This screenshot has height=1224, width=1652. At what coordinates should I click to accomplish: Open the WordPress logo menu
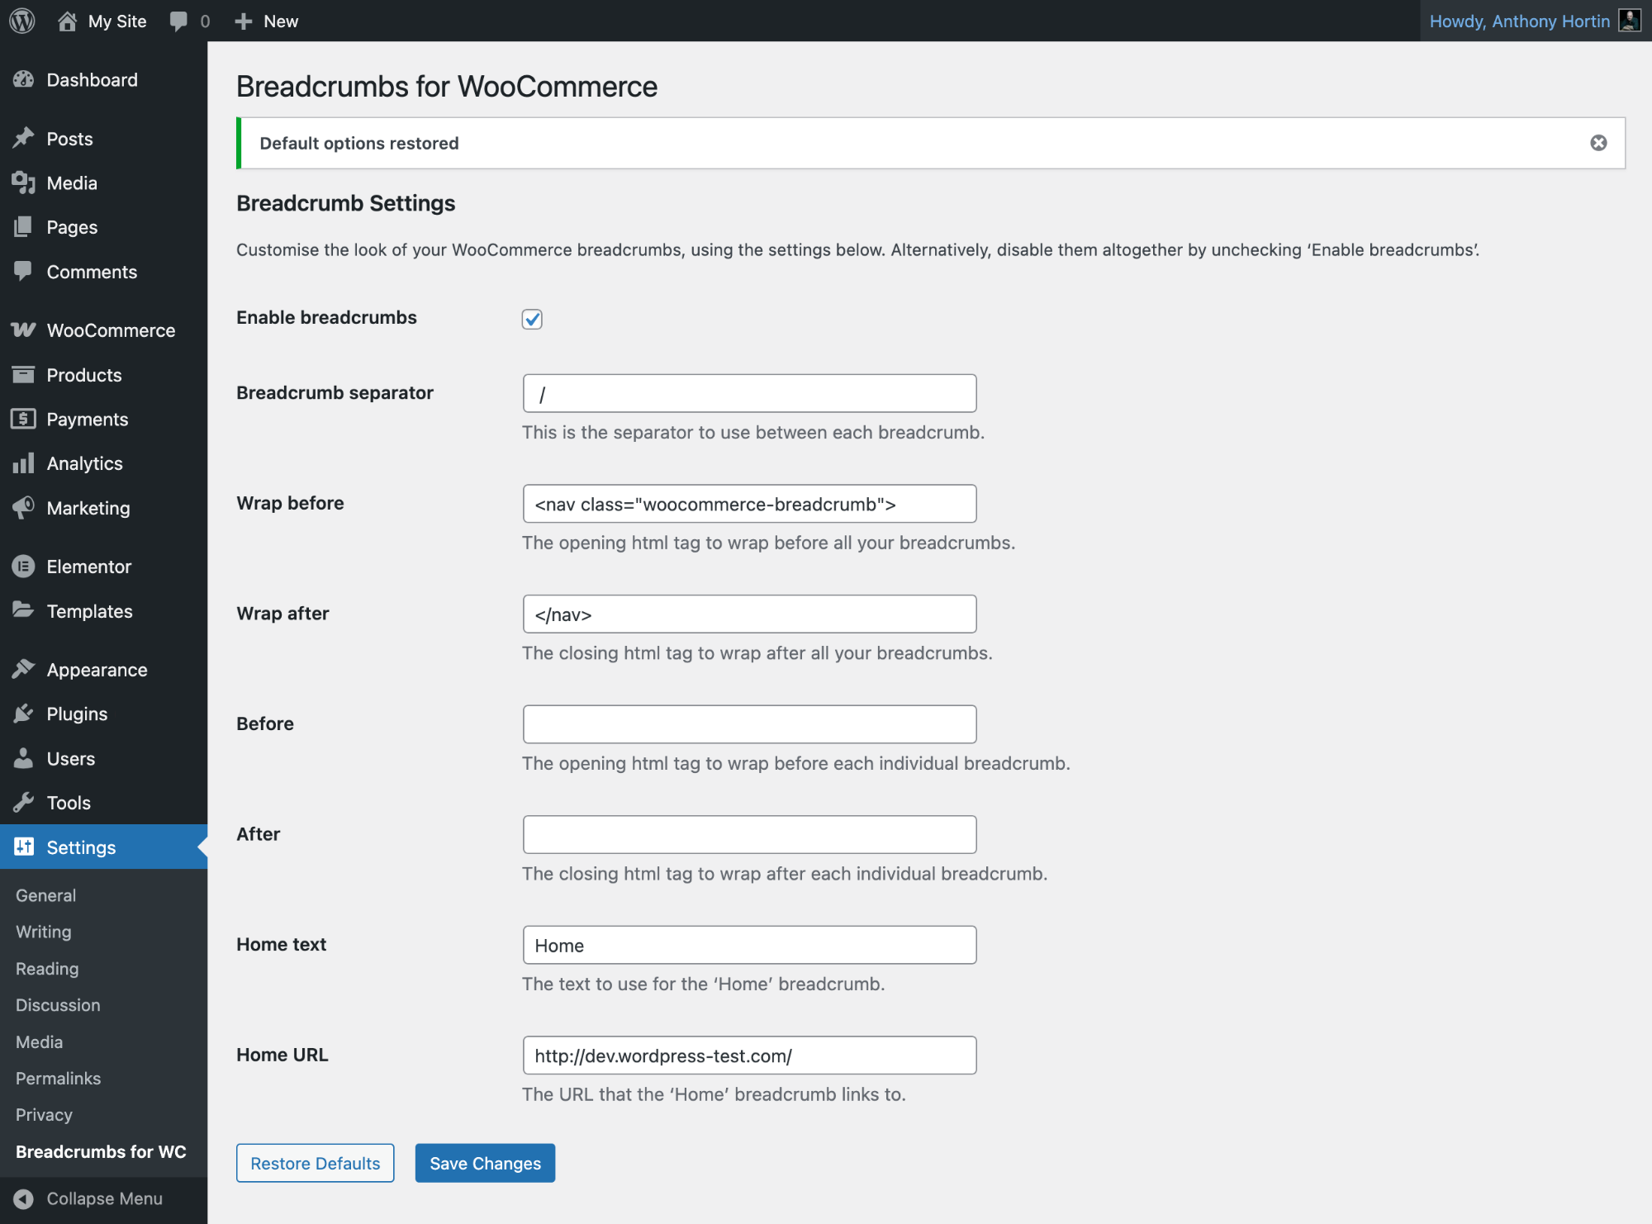(x=21, y=21)
